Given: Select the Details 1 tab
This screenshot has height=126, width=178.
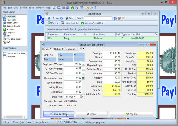Looking at the screenshot, I should tap(47, 49).
